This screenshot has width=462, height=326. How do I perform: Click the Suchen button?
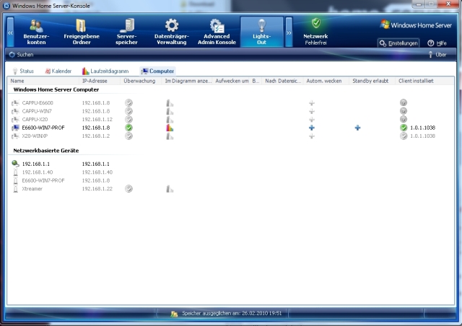point(21,55)
